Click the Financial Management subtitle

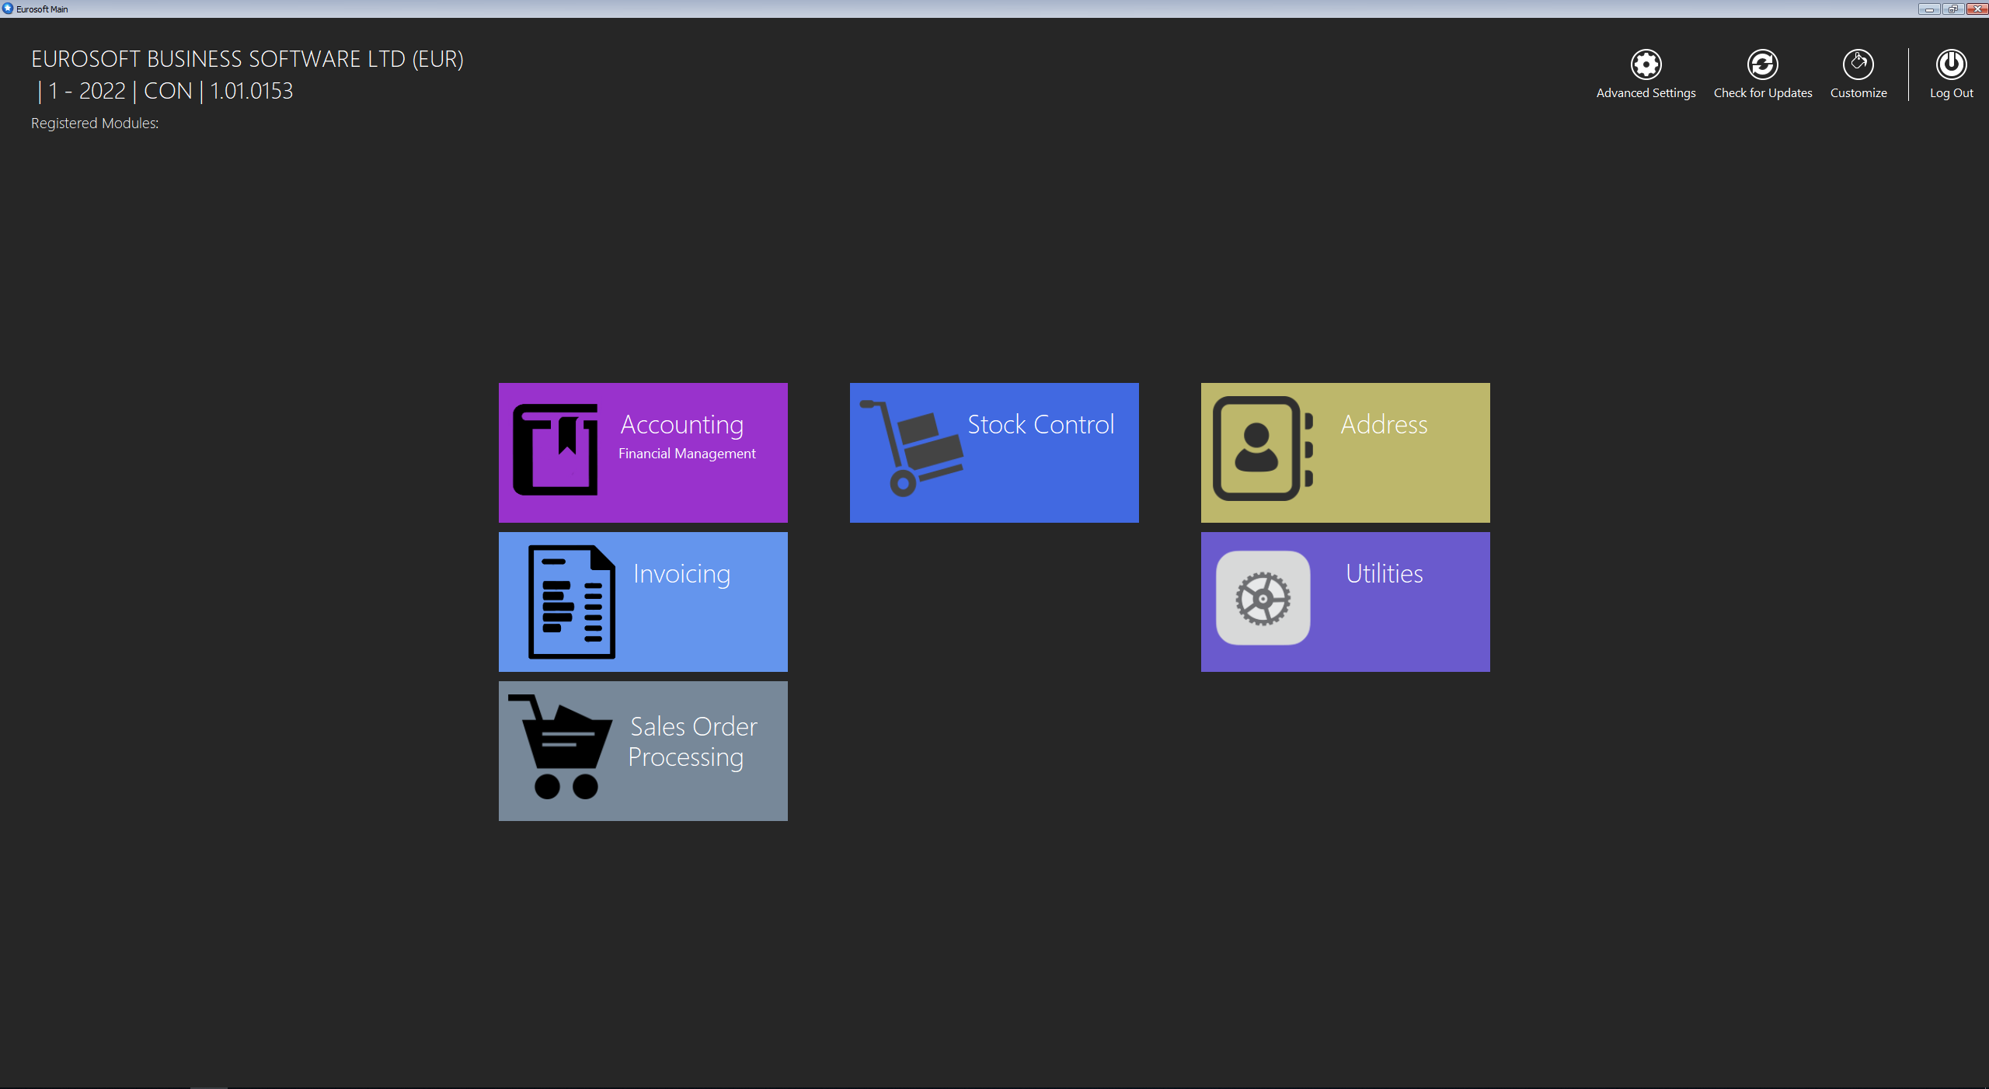coord(687,454)
